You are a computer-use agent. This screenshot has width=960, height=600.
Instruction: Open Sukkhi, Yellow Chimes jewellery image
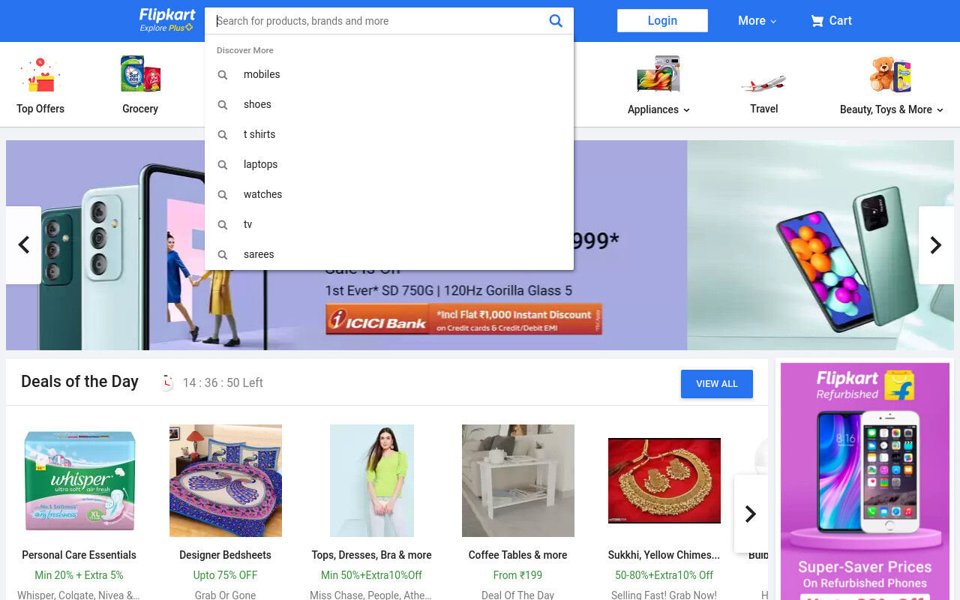(664, 481)
